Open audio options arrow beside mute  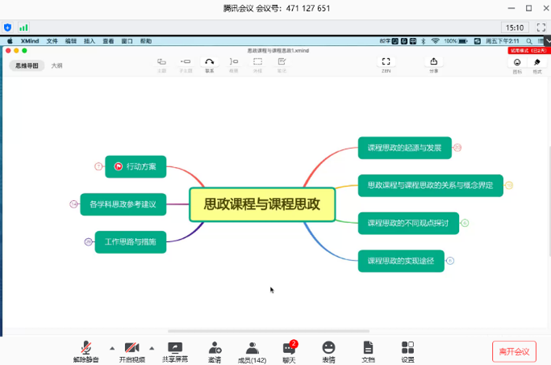coord(110,348)
